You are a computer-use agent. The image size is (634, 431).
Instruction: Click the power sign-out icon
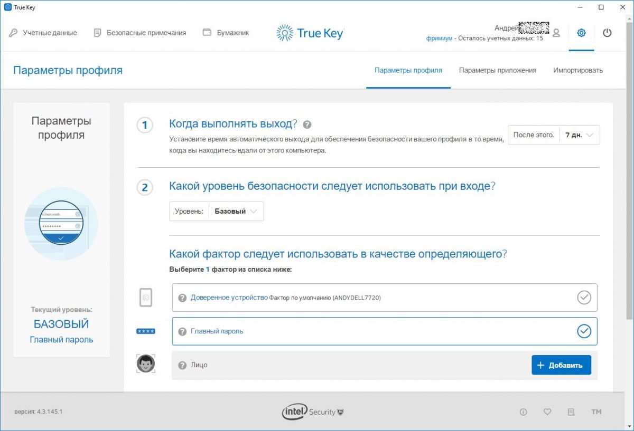(607, 33)
